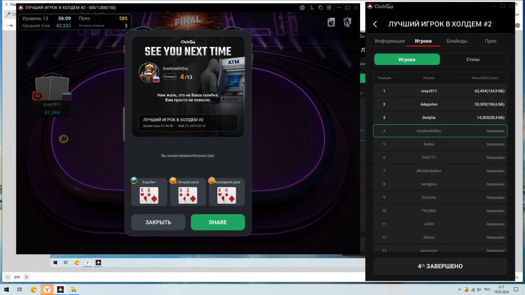Click the tile tables grid icon

pos(329,7)
